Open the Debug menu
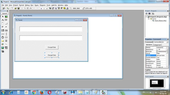 [x=27, y=5]
